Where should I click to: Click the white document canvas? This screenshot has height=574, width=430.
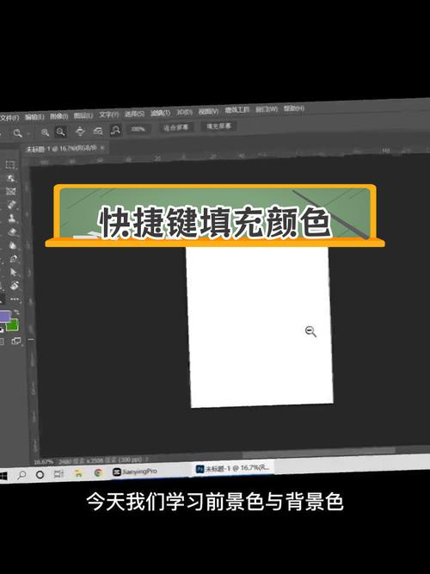click(x=260, y=326)
